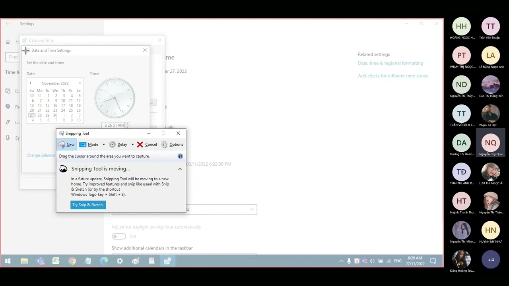Click the Home icon in Settings sidebar
The width and height of the screenshot is (509, 286).
tap(8, 42)
